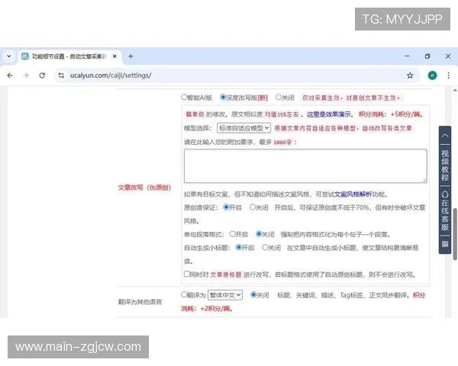Click the 仅对采集生效 red note
This screenshot has height=366, width=458.
click(351, 98)
